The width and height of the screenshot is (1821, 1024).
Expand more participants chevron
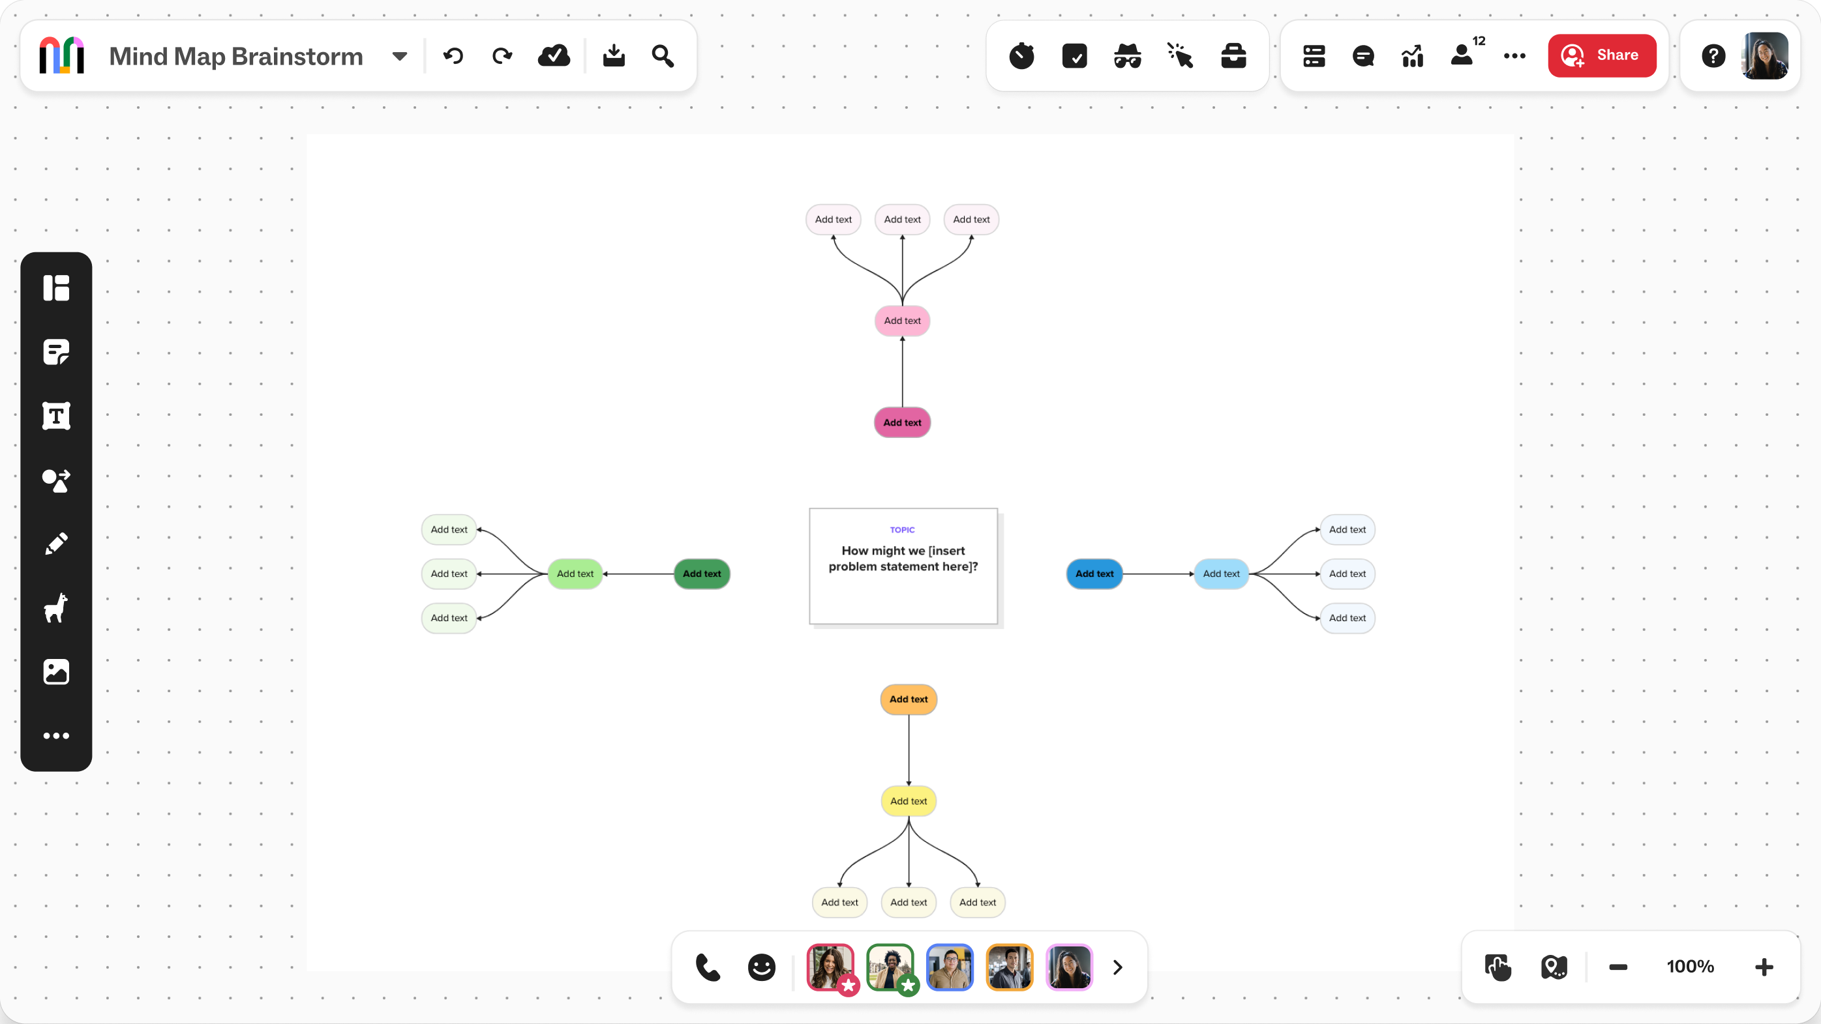1118,967
